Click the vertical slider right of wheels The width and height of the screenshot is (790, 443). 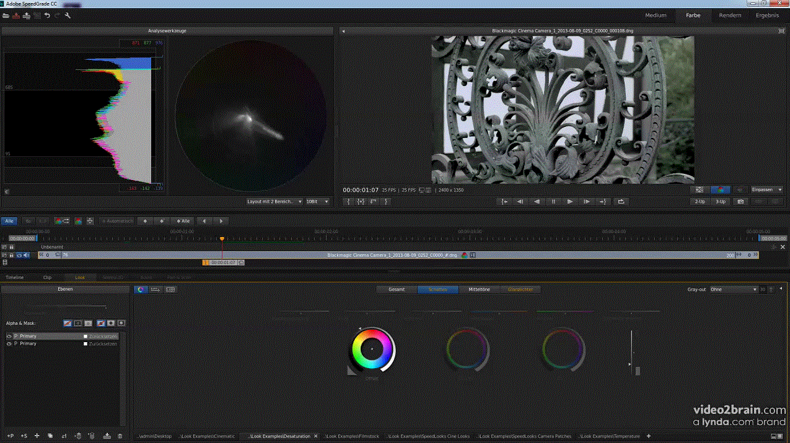coord(632,351)
